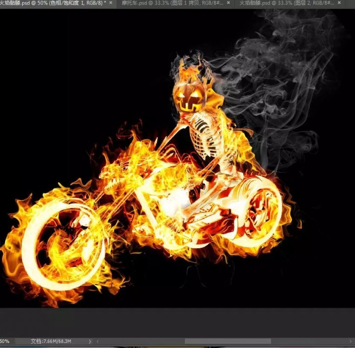Click the horizontal scrollbar left arrow
The height and width of the screenshot is (348, 355).
point(98,341)
